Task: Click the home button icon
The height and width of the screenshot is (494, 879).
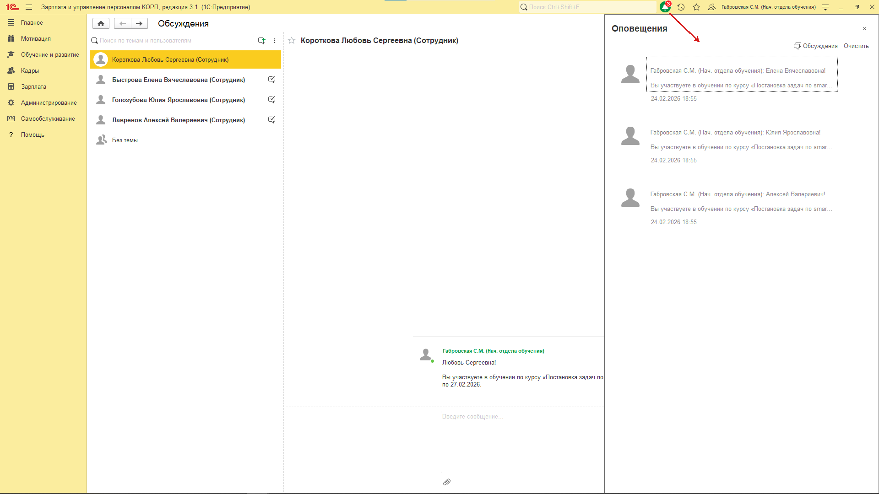Action: [x=101, y=23]
